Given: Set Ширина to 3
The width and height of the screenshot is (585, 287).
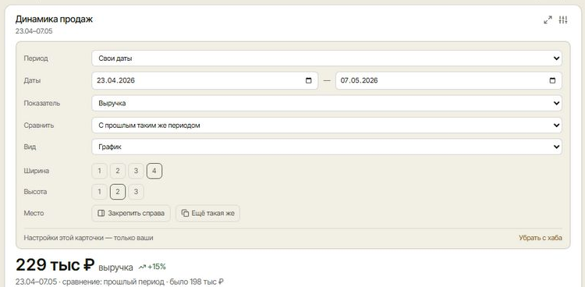Looking at the screenshot, I should [136, 171].
